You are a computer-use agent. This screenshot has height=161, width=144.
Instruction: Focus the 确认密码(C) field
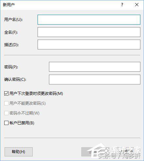point(95,80)
